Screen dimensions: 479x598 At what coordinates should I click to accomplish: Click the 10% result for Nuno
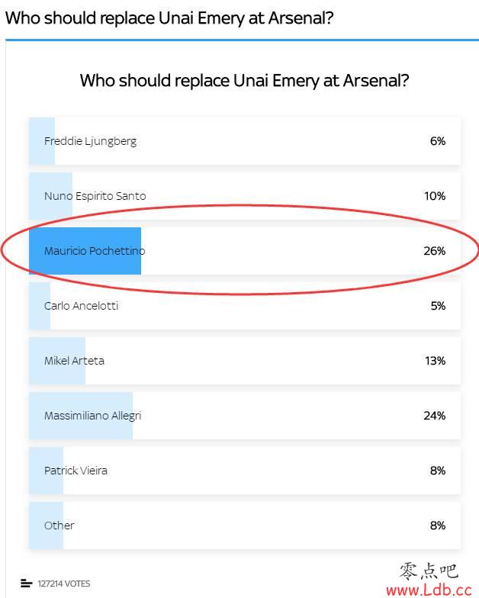(435, 196)
